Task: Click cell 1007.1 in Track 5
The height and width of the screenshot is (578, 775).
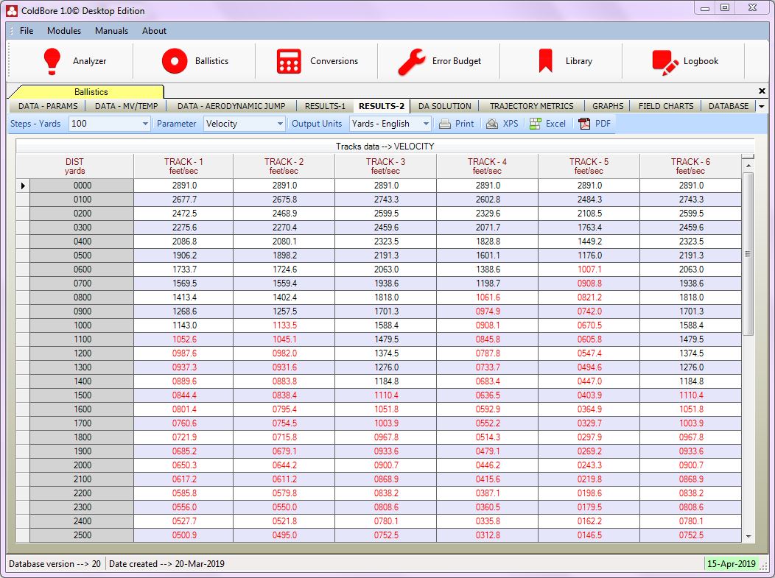Action: point(589,269)
